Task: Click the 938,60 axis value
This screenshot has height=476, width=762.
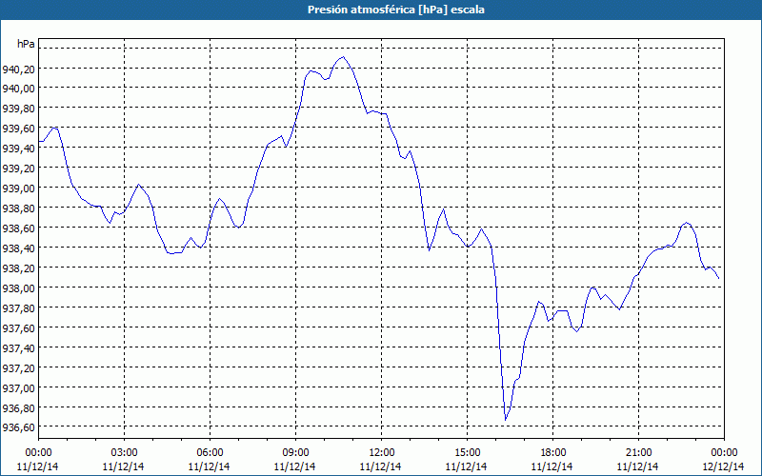Action: point(18,228)
